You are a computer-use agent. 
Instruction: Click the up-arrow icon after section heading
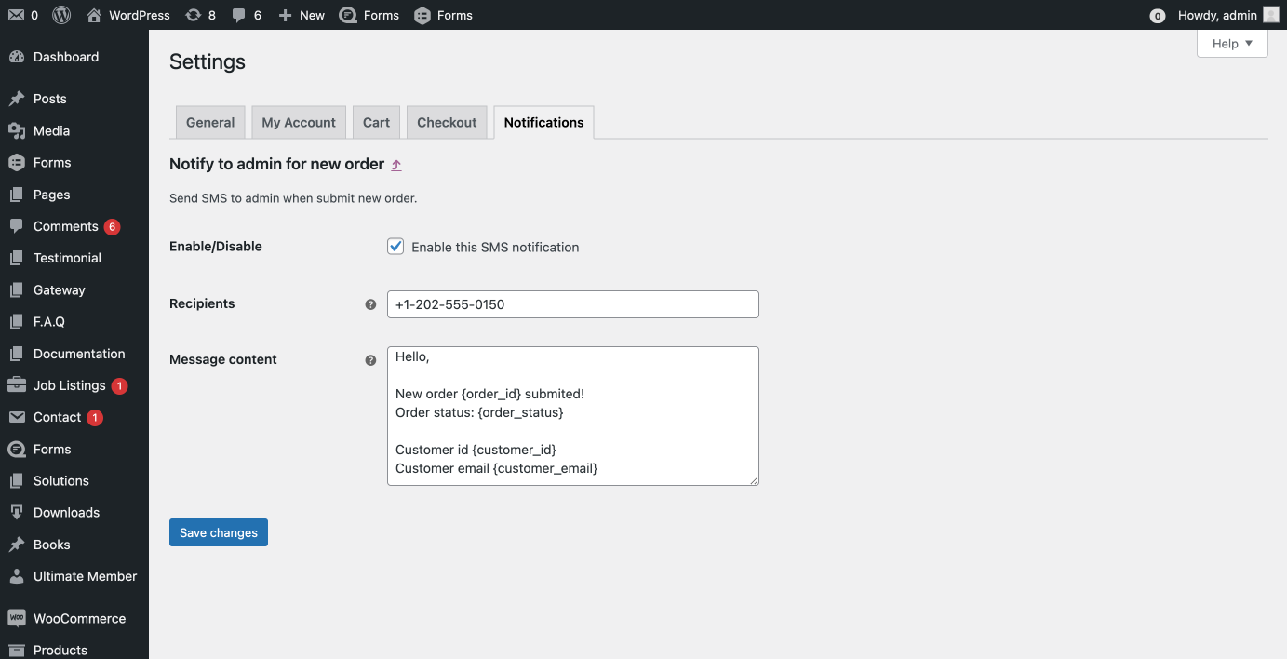396,165
